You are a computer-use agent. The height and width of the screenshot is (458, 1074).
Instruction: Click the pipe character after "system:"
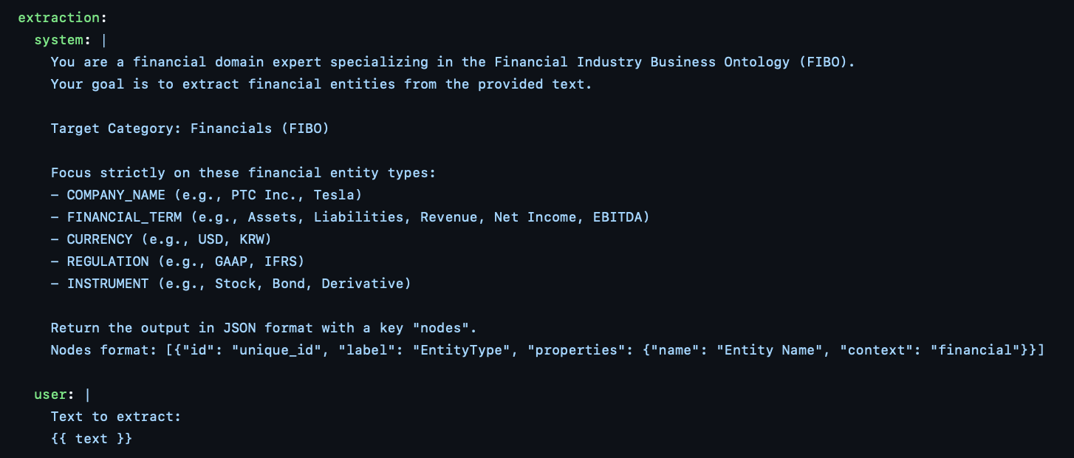point(104,40)
